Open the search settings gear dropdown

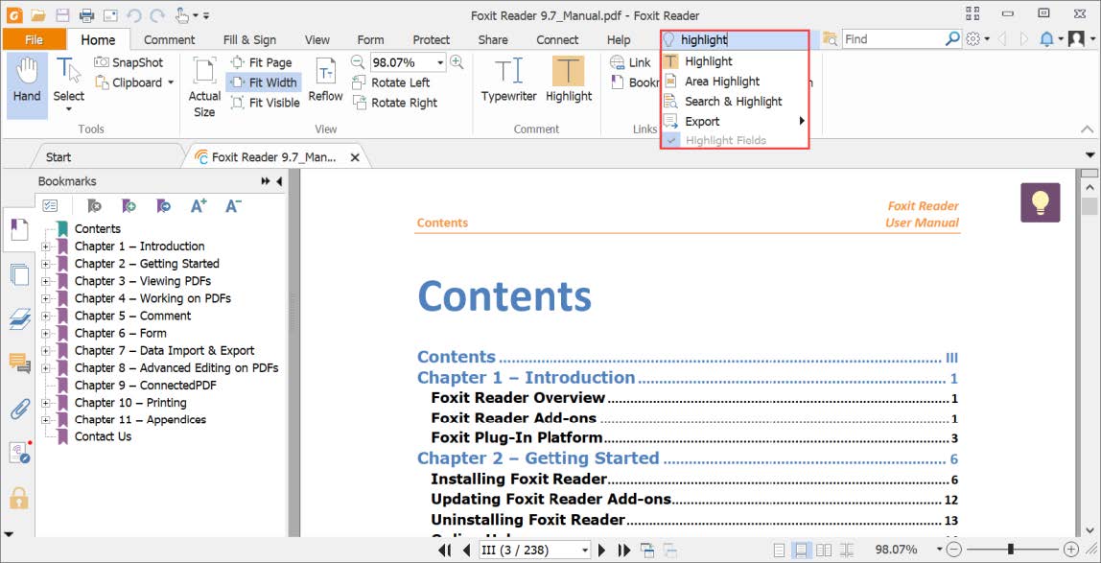977,39
